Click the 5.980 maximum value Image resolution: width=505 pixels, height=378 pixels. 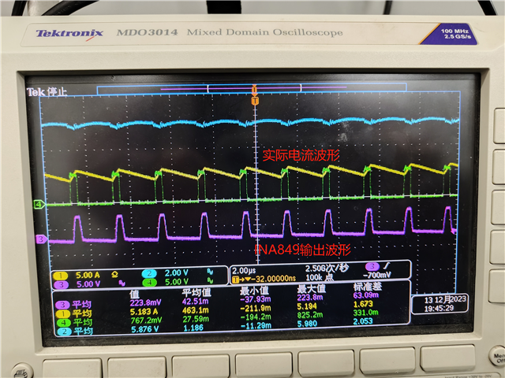307,324
